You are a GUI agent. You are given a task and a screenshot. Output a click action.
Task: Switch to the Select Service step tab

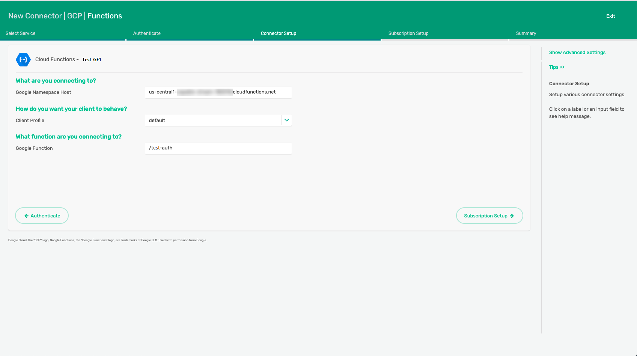21,33
